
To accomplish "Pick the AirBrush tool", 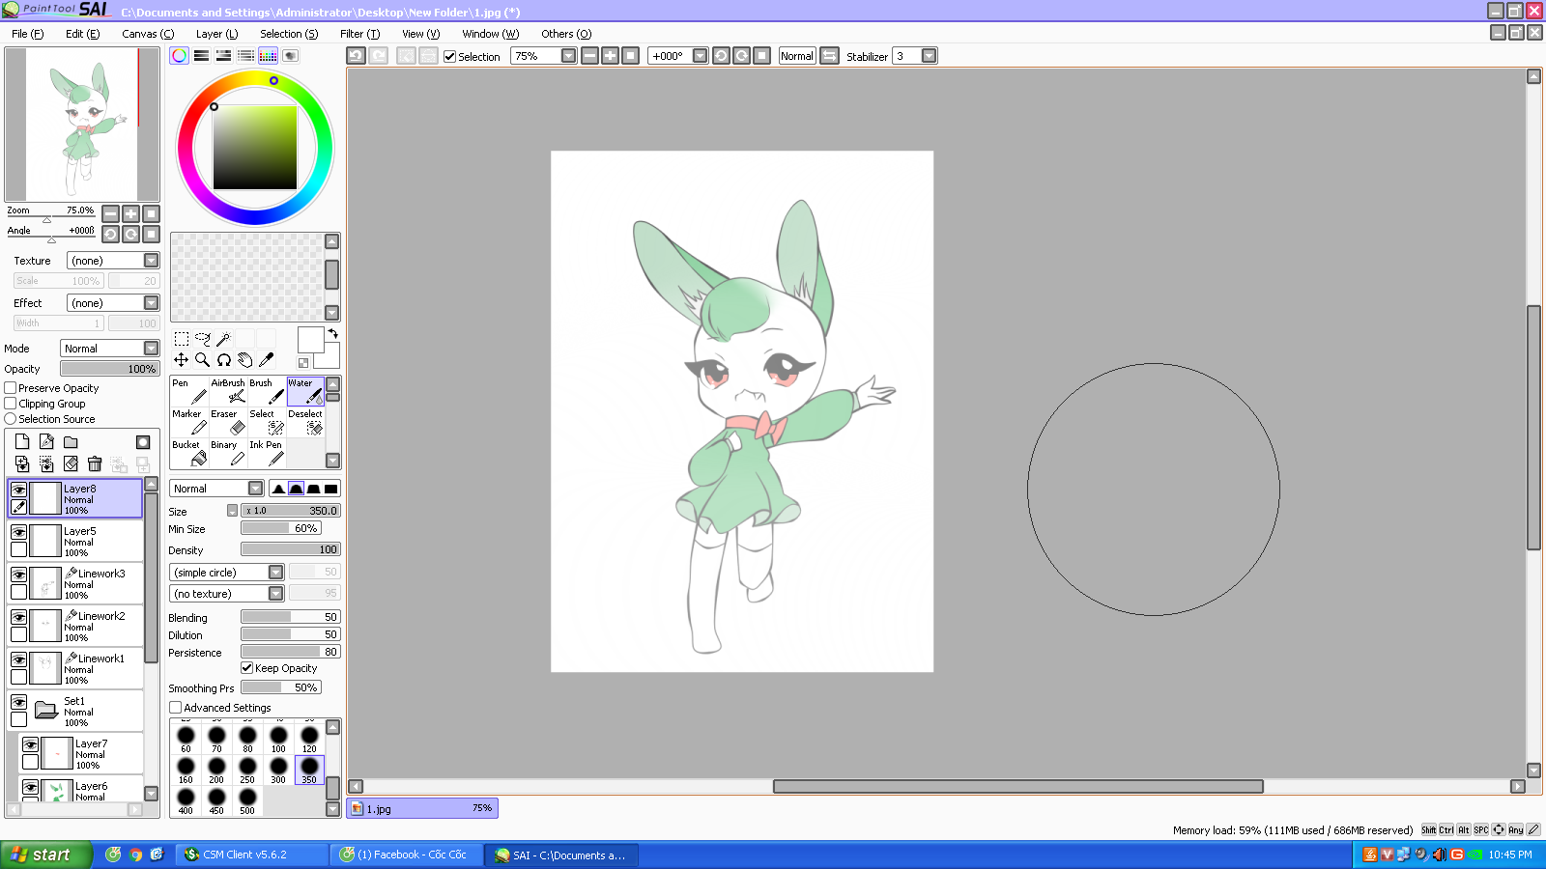I will click(228, 391).
